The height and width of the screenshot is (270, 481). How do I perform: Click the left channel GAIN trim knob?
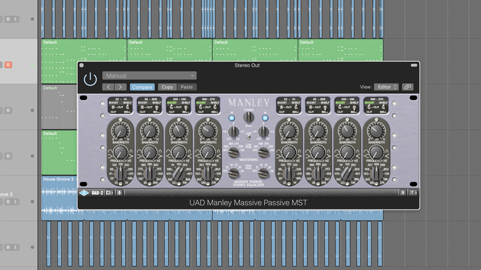click(x=234, y=131)
